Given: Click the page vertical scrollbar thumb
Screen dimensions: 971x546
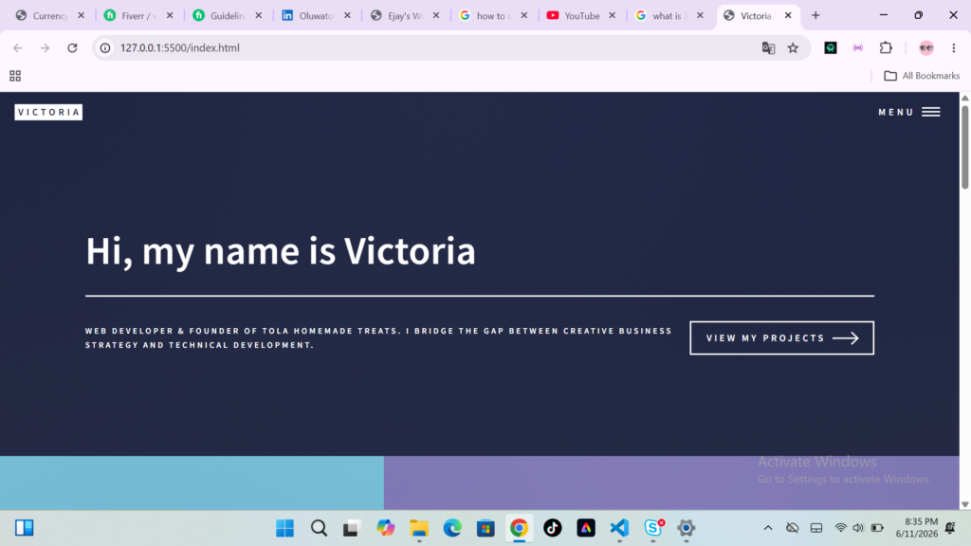Looking at the screenshot, I should [x=964, y=147].
